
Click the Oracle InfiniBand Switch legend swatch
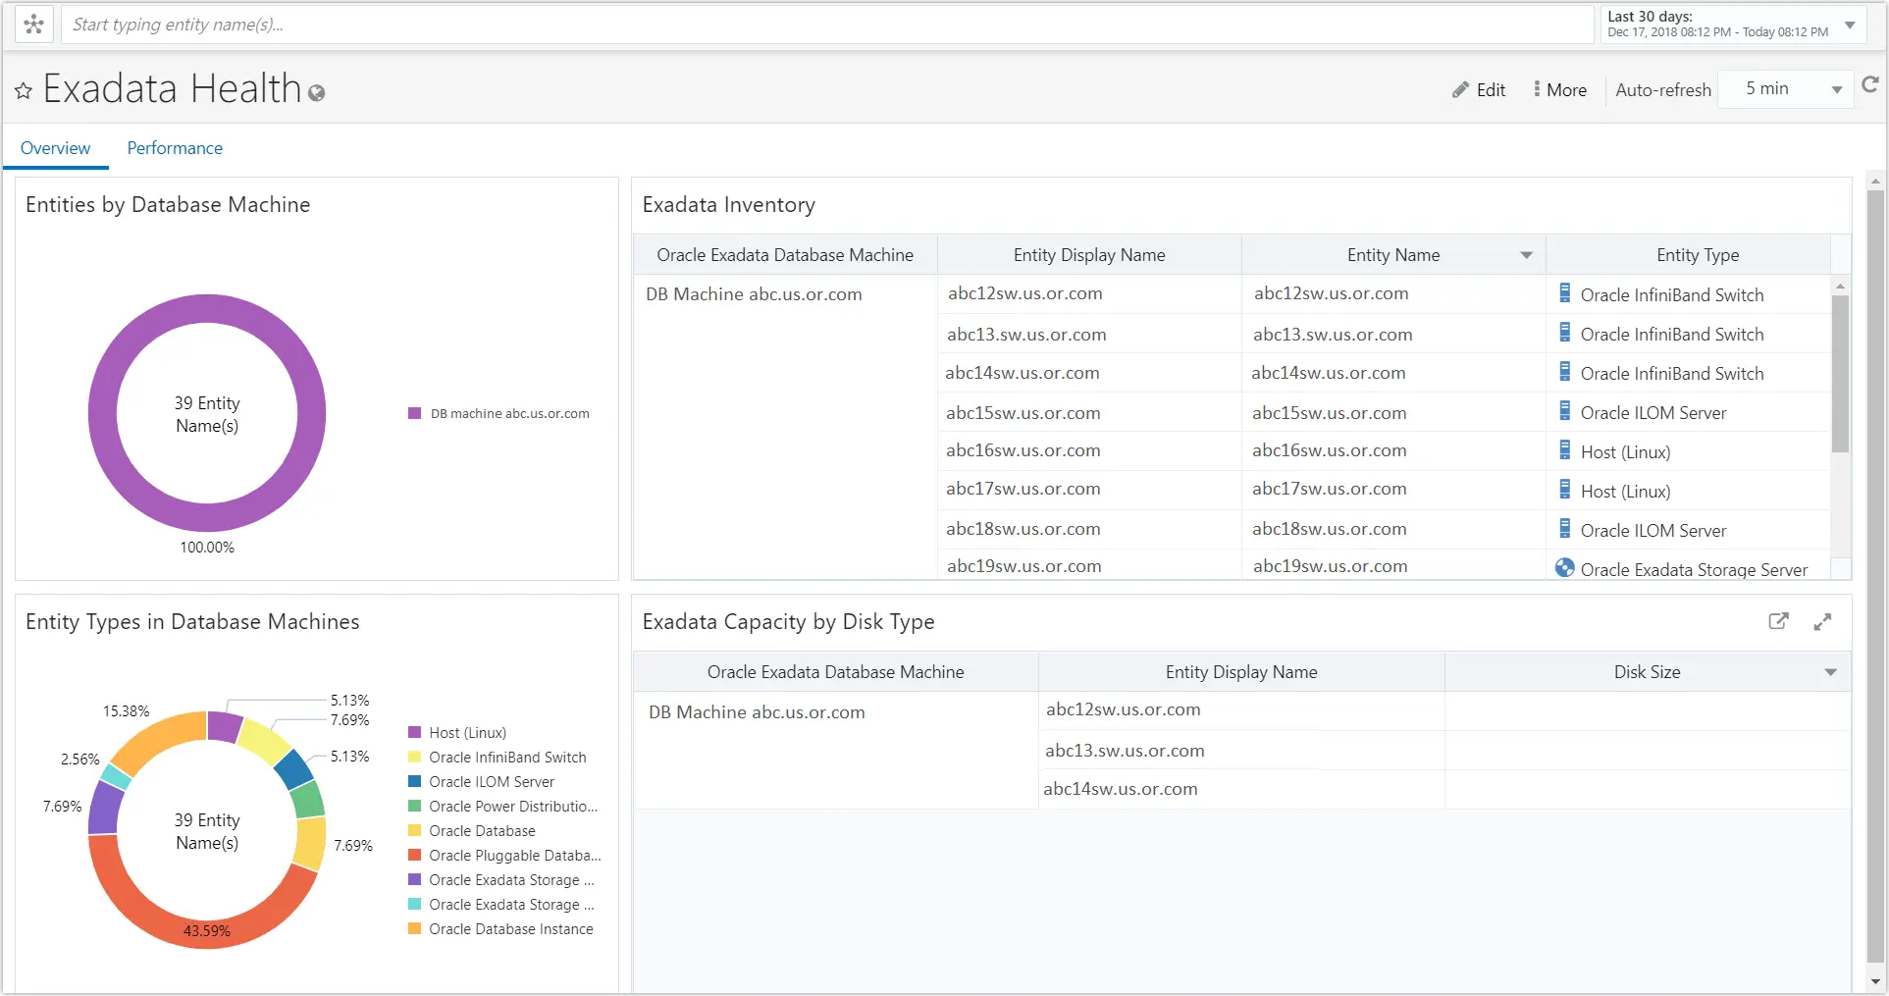click(x=414, y=757)
